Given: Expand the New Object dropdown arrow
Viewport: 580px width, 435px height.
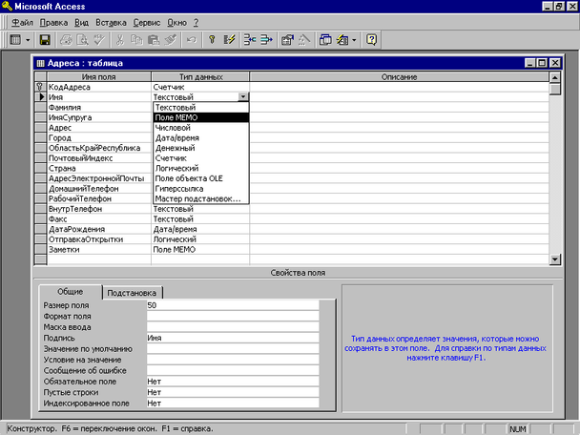Looking at the screenshot, I should pyautogui.click(x=354, y=40).
